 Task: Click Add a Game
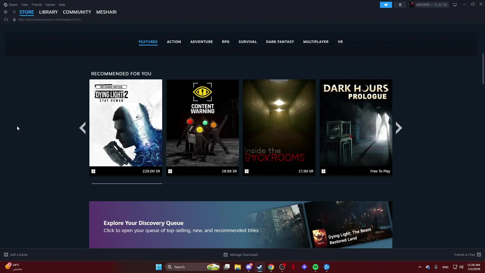click(16, 255)
